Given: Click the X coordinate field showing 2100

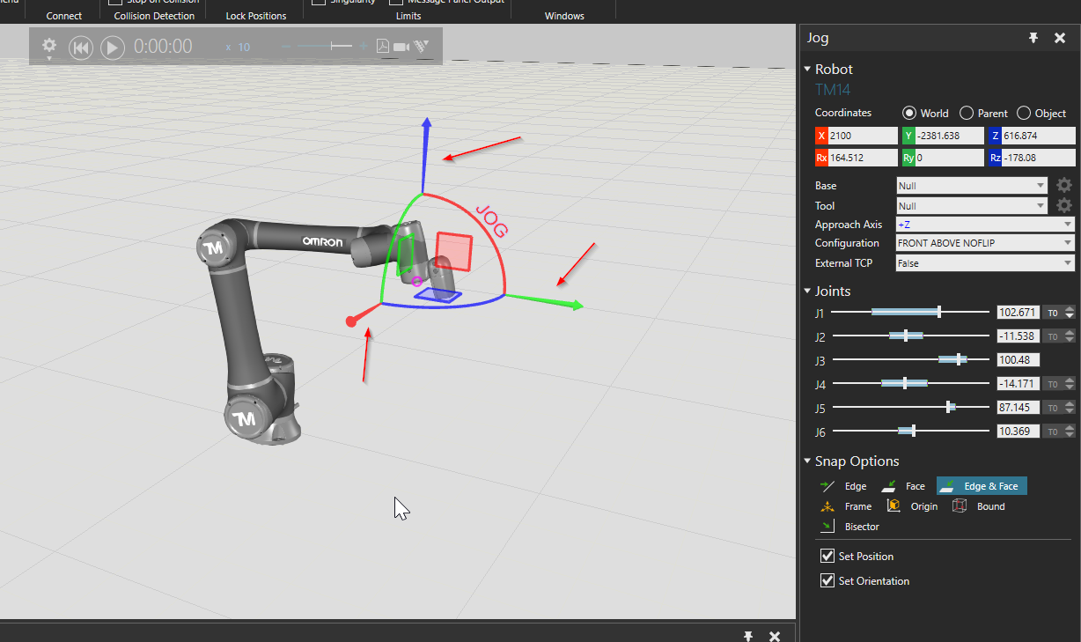Looking at the screenshot, I should pyautogui.click(x=864, y=136).
